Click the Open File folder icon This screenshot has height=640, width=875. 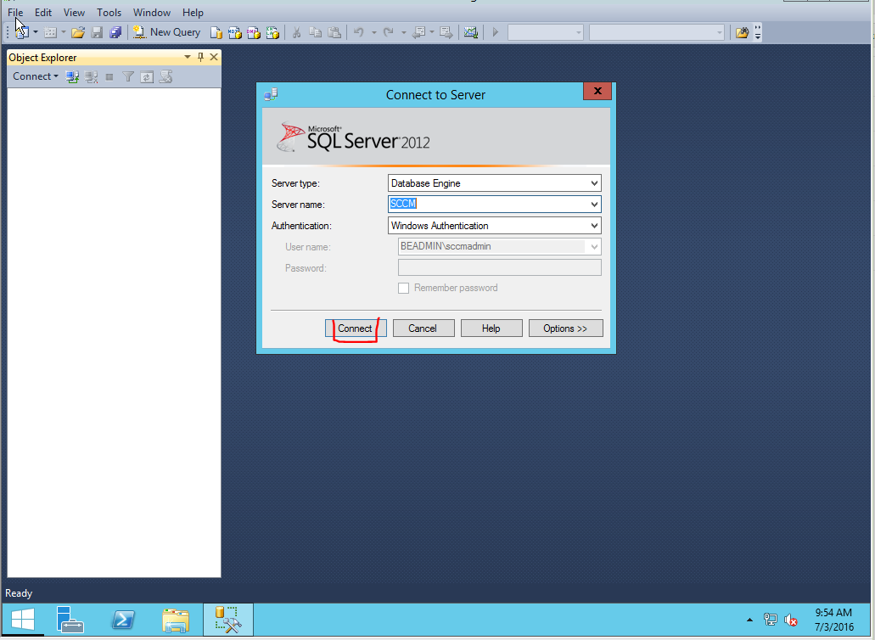pyautogui.click(x=78, y=32)
